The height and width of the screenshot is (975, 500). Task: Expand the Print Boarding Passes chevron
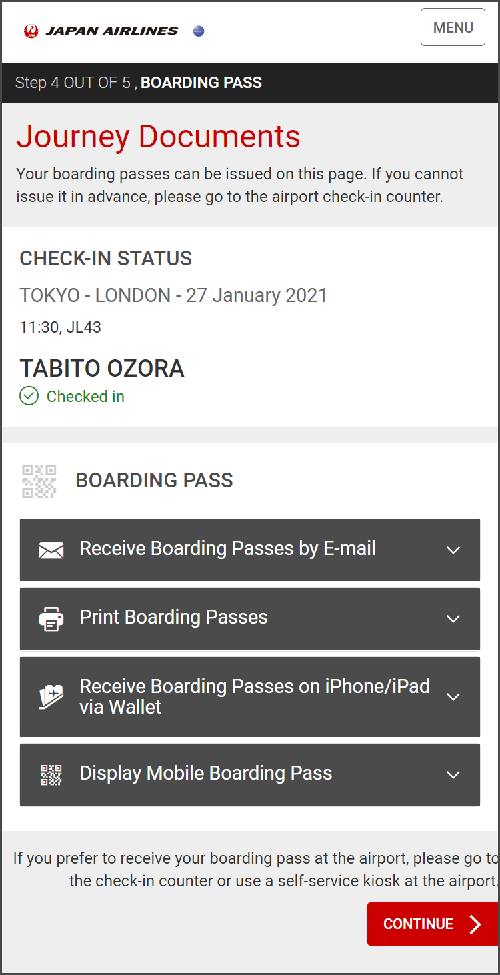coord(453,619)
